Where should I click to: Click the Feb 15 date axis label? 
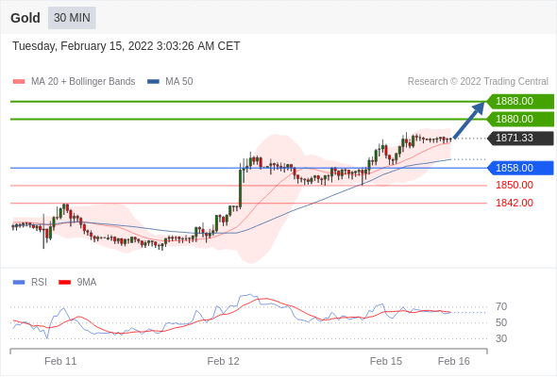[386, 361]
